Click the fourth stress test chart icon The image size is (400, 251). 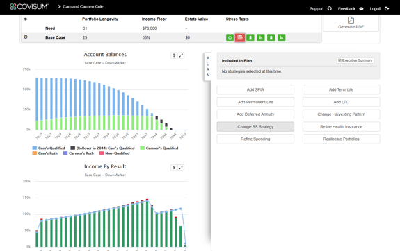pyautogui.click(x=261, y=37)
